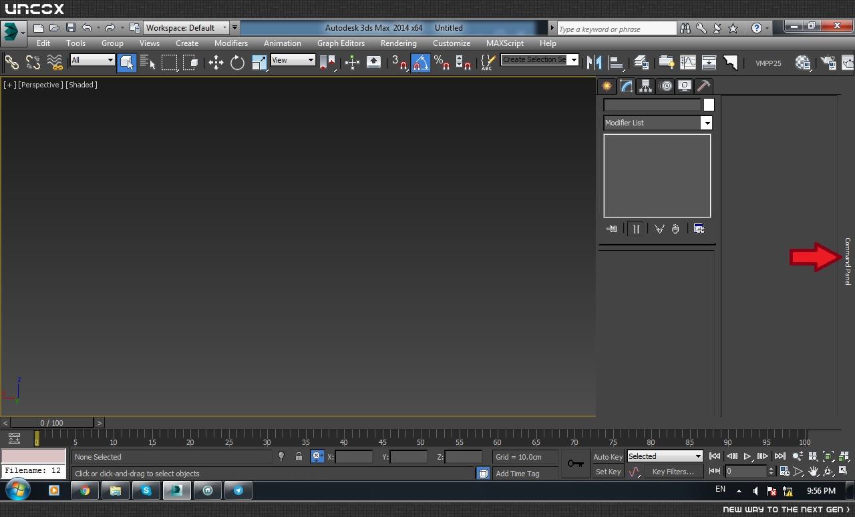The width and height of the screenshot is (855, 517).
Task: Open the Edit menu
Action: (x=43, y=43)
